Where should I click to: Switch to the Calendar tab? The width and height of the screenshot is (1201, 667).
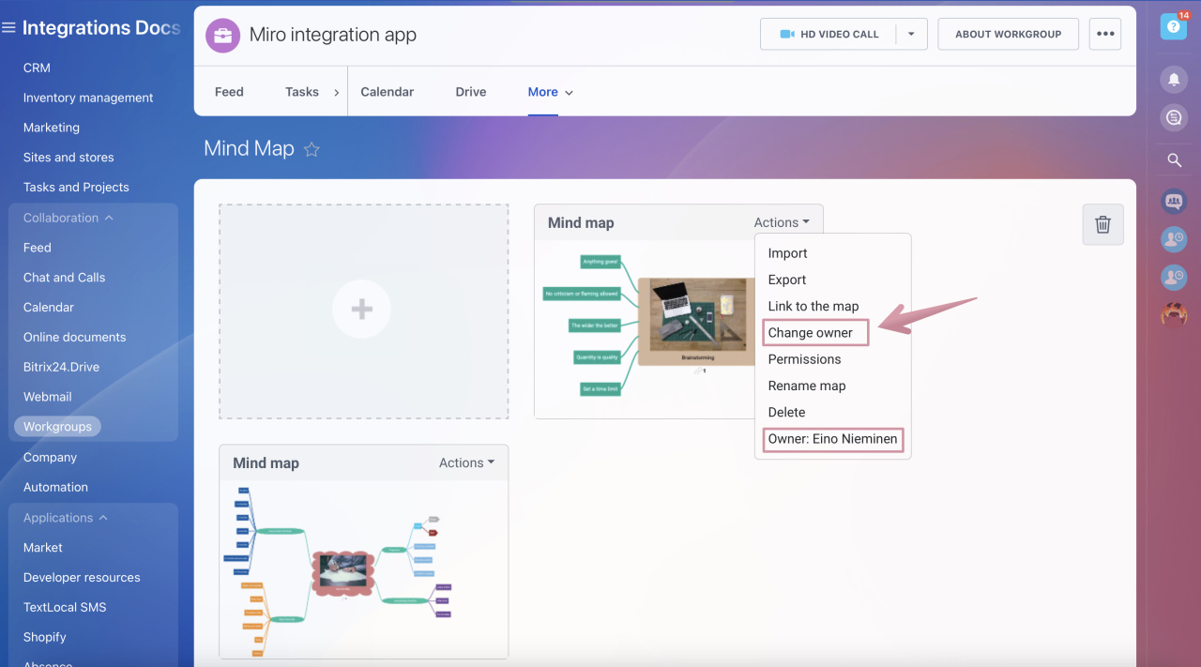[388, 92]
